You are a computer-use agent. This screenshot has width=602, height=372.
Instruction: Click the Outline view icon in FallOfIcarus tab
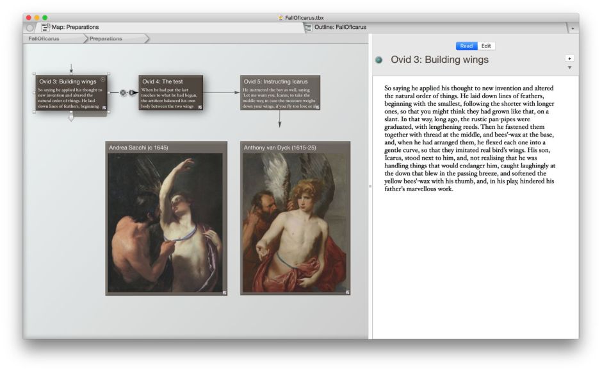(308, 27)
